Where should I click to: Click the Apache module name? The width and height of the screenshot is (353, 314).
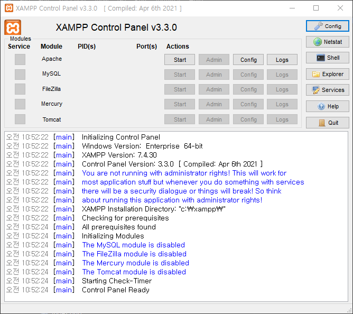(x=52, y=59)
